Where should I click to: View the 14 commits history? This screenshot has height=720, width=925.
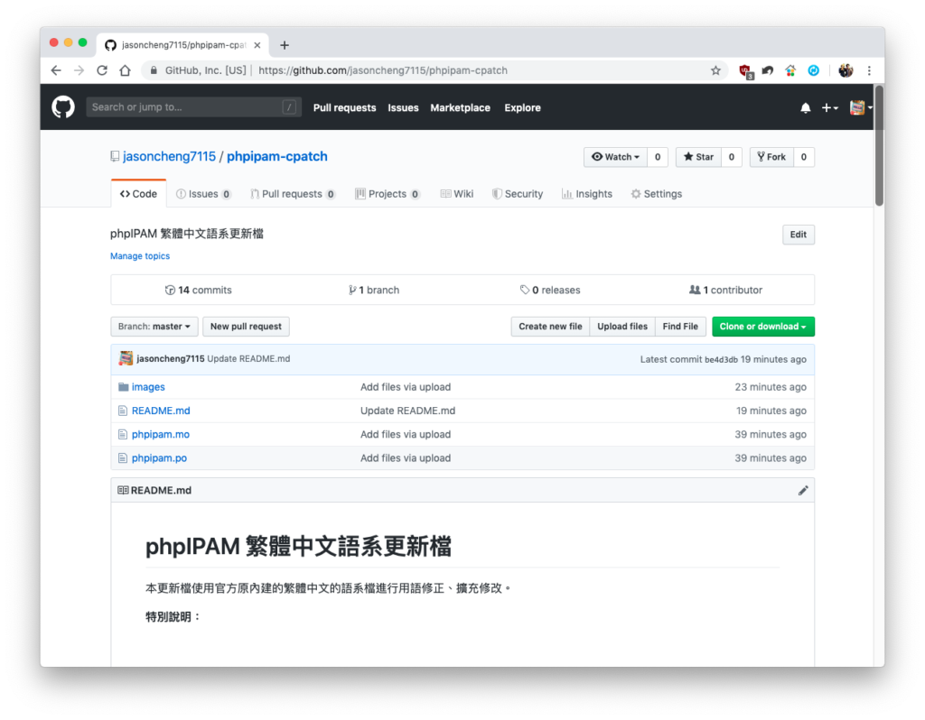tap(198, 290)
